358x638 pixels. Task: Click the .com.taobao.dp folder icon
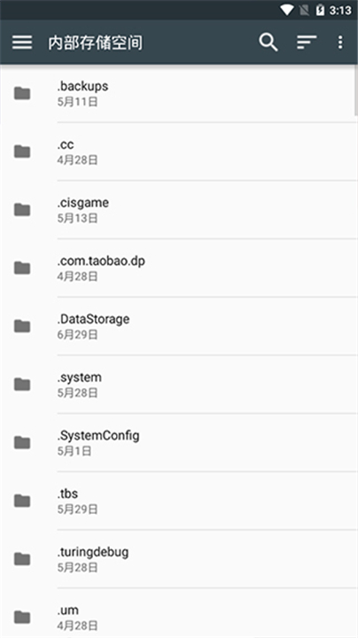(22, 268)
